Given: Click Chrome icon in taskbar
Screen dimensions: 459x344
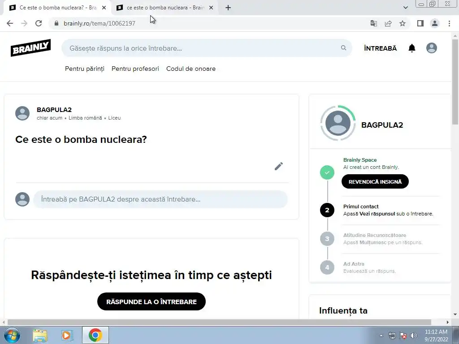Looking at the screenshot, I should (95, 335).
